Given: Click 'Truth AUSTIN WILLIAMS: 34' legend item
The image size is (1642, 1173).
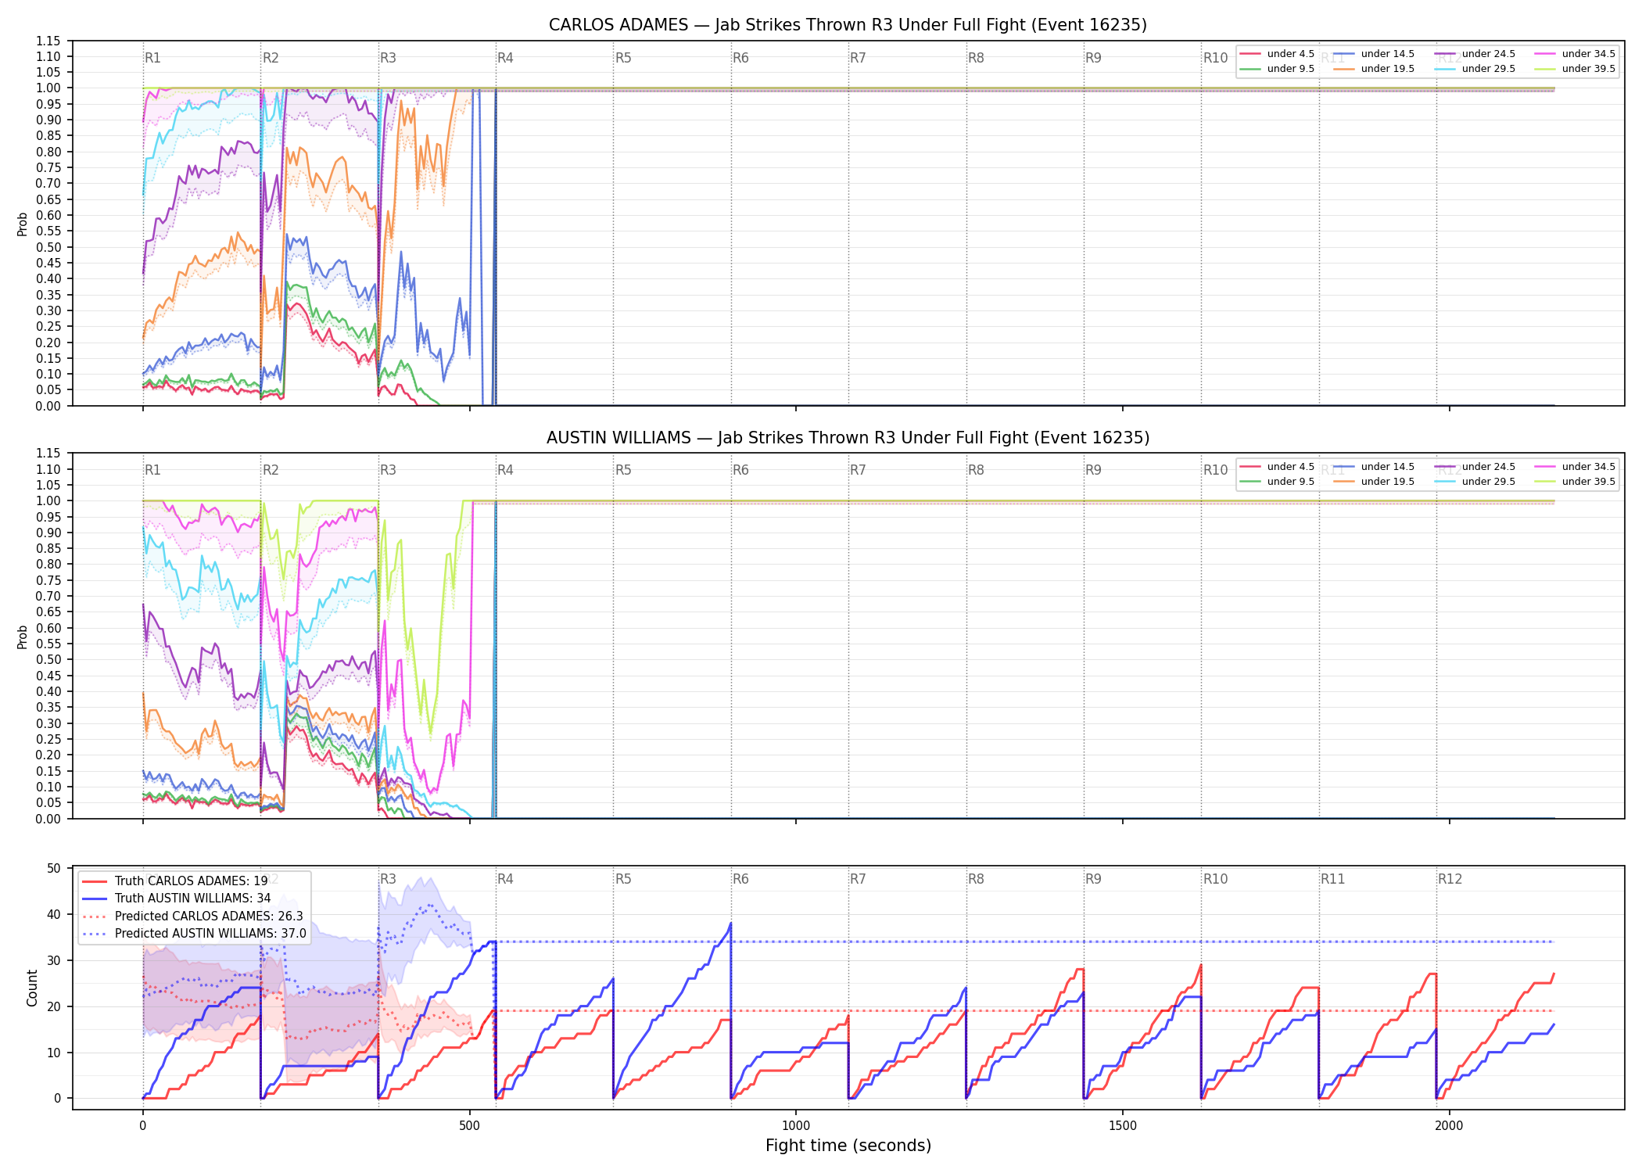Looking at the screenshot, I should (177, 899).
